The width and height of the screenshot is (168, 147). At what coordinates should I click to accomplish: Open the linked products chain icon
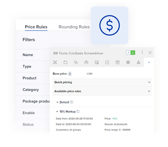[76, 62]
